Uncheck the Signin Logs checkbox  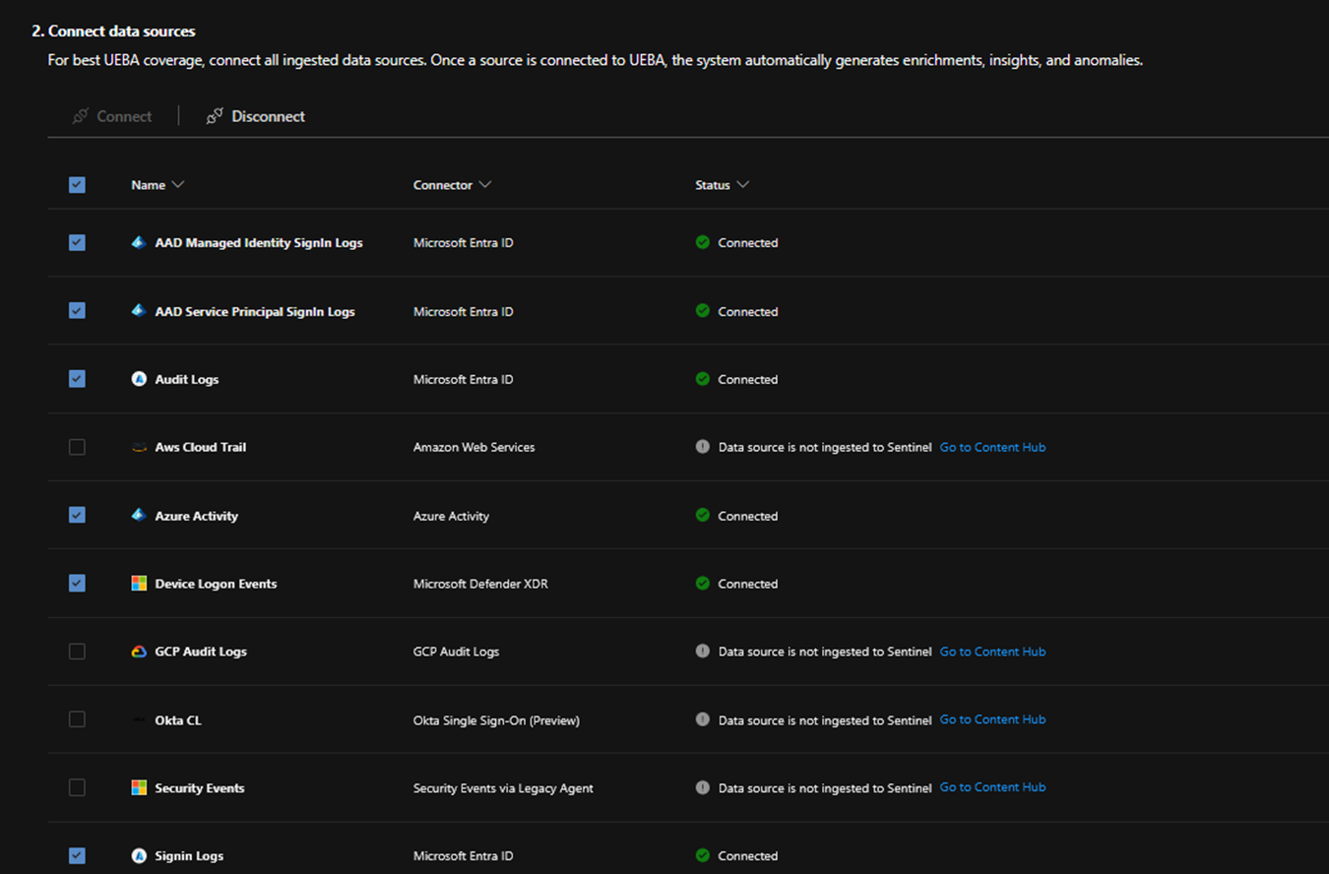77,856
